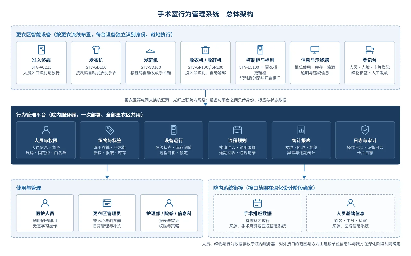Select the model text STV-GD100
411x256 pixels.
tap(96, 67)
